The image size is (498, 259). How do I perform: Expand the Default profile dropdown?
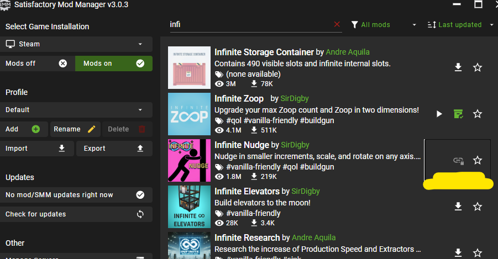point(76,110)
